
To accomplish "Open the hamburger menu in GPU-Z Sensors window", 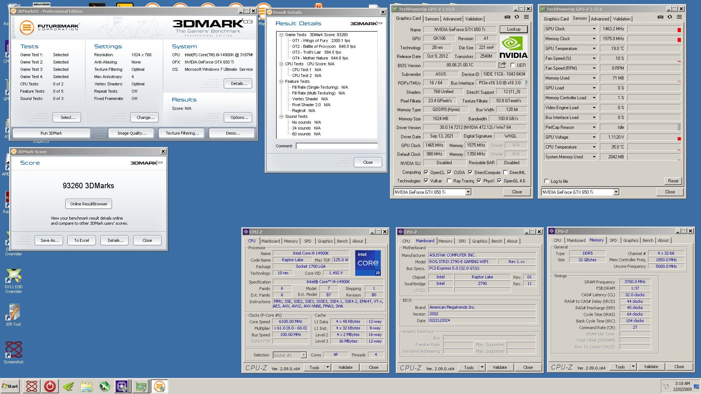I will point(679,17).
